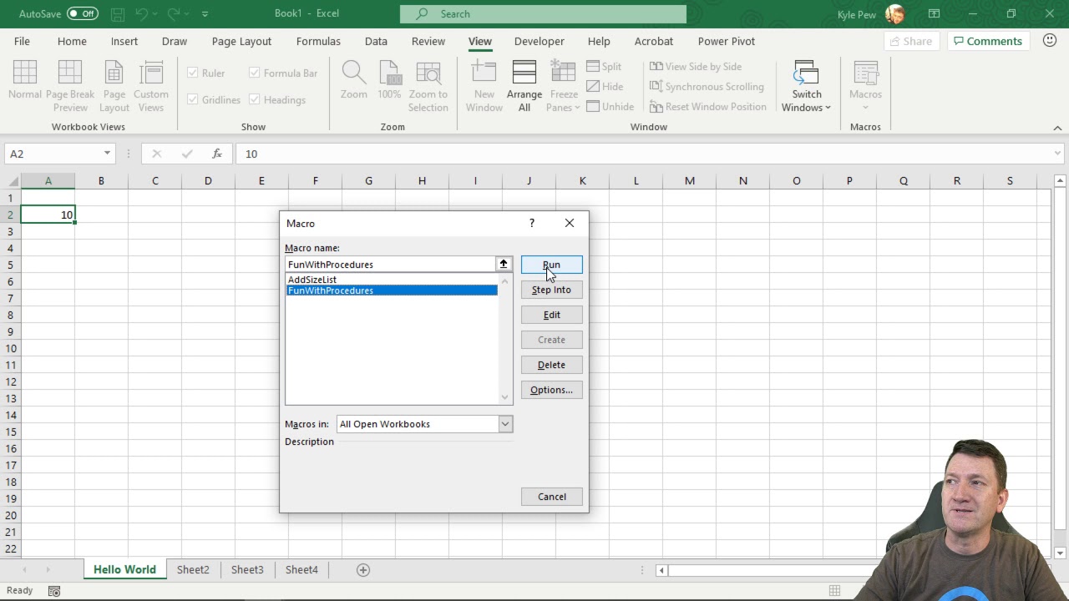Viewport: 1069px width, 601px height.
Task: Click the Macro name input field
Action: [390, 265]
